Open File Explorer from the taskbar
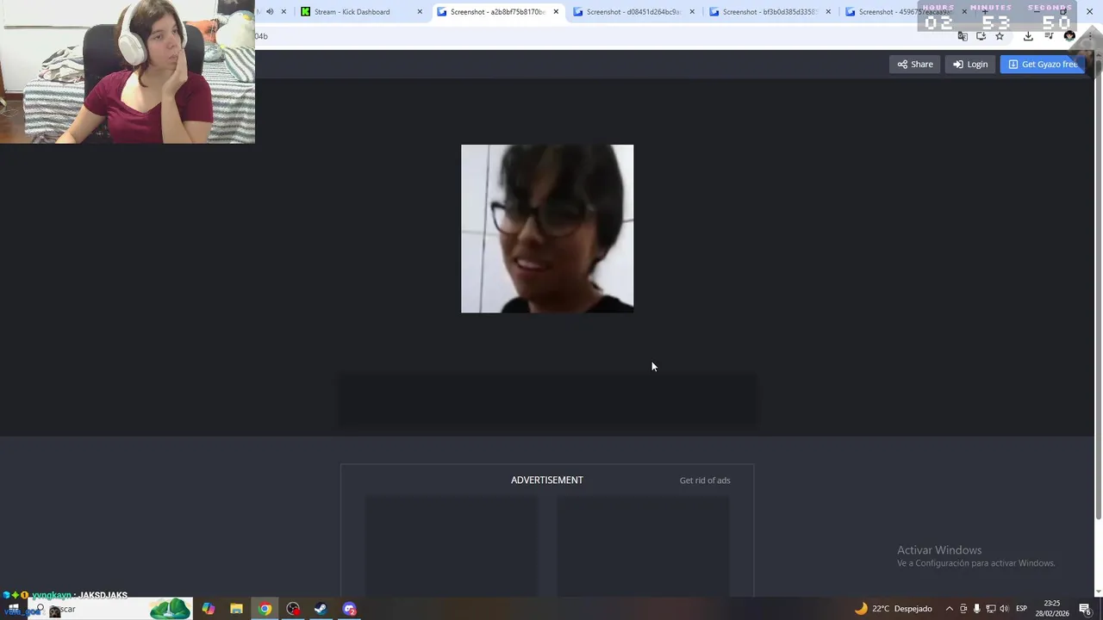This screenshot has height=620, width=1103. pyautogui.click(x=236, y=609)
